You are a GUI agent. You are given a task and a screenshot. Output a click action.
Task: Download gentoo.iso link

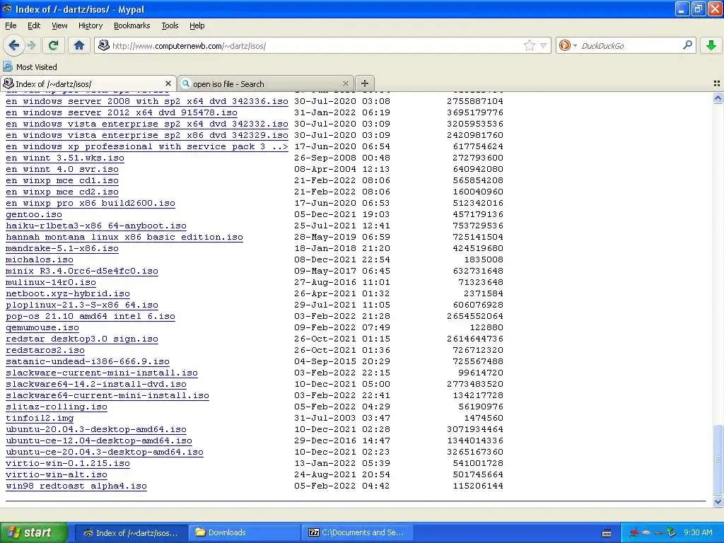34,215
